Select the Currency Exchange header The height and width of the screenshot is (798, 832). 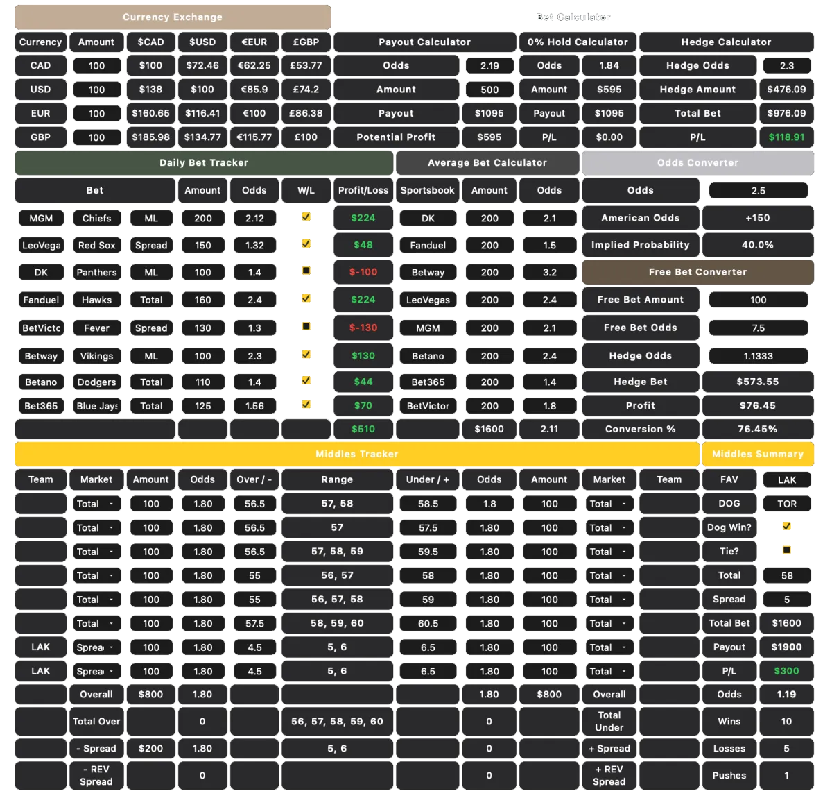172,17
